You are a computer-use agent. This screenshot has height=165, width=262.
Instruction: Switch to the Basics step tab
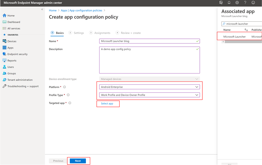click(57, 33)
